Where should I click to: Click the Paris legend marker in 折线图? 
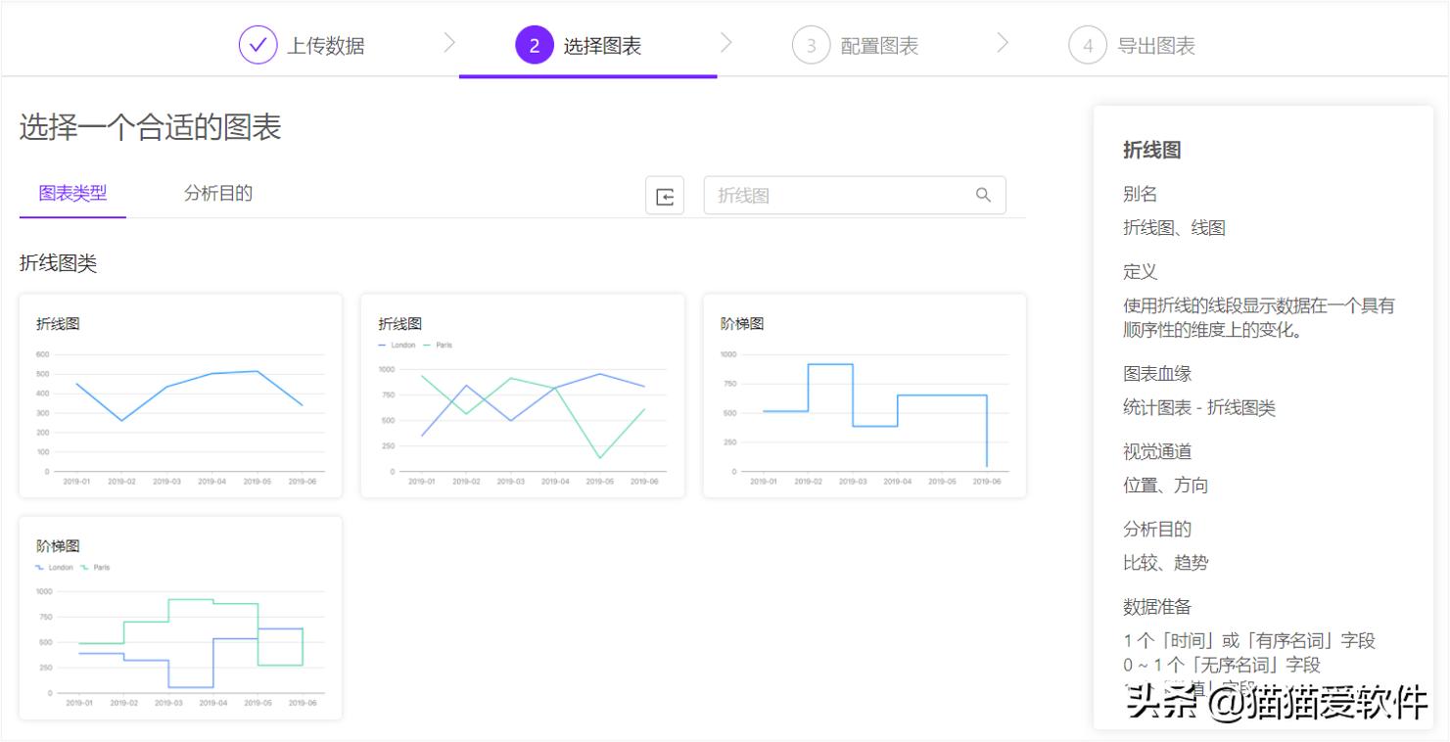(425, 345)
